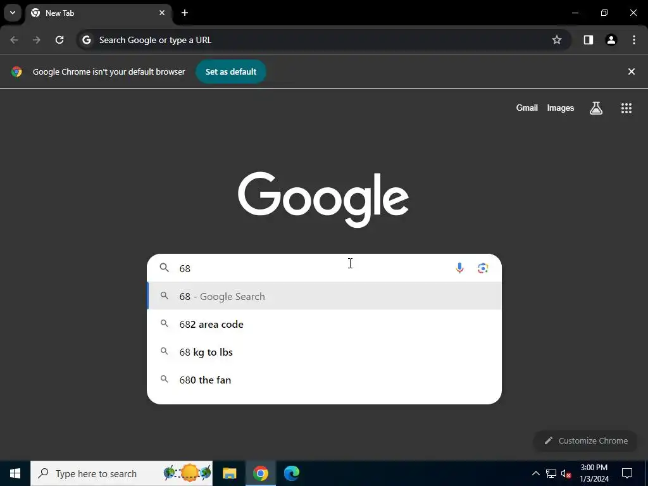
Task: Open Google apps grid
Action: tap(626, 108)
